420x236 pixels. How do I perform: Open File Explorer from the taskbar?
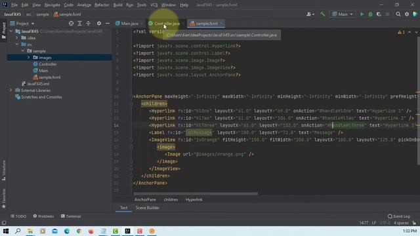(x=30, y=231)
